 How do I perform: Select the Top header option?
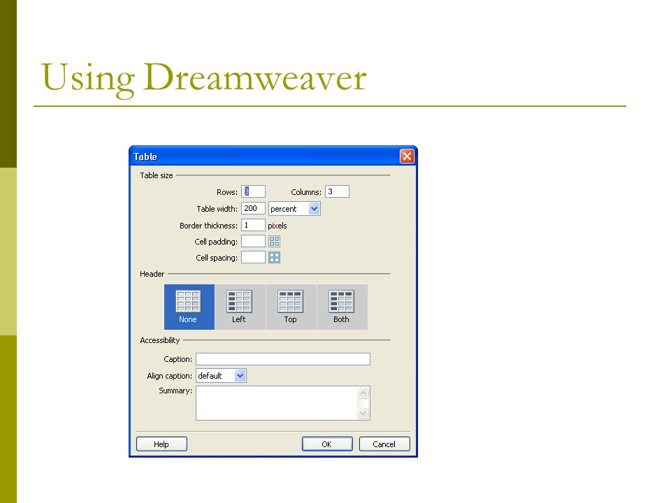coord(291,307)
